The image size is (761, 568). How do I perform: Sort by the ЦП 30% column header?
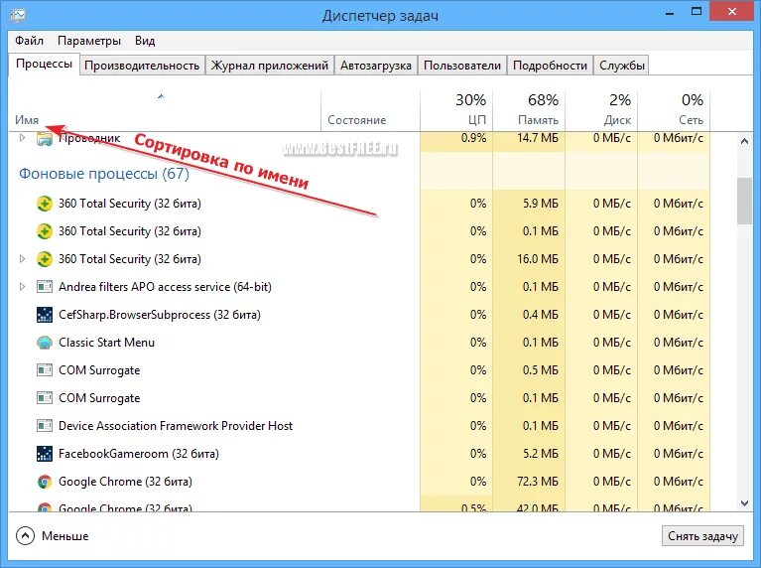click(456, 111)
